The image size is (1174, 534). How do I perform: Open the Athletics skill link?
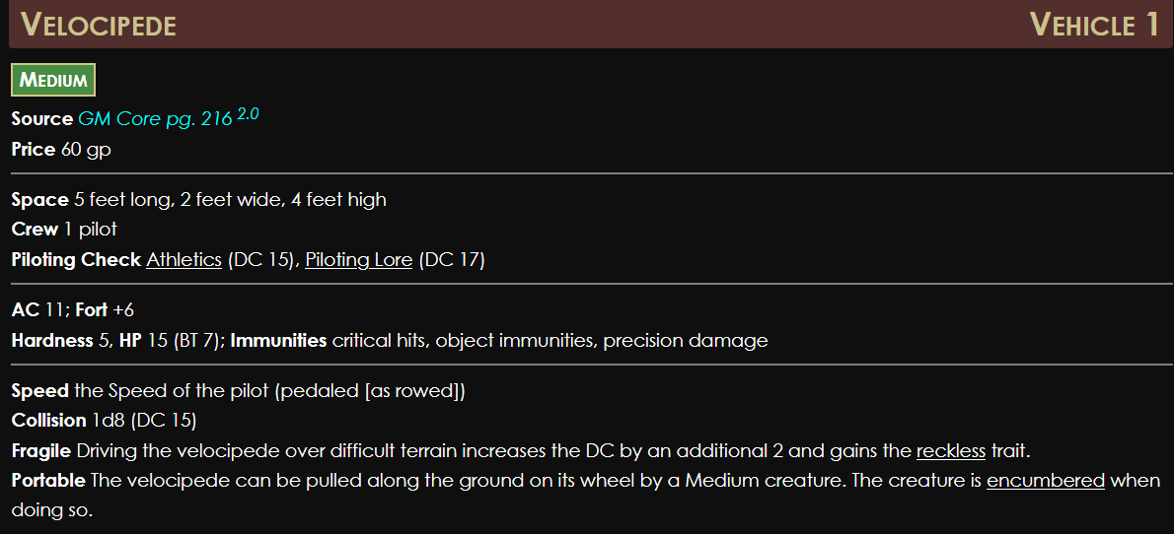[x=183, y=260]
